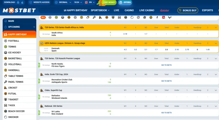Choose Beach Soccer in the left sidebar
219x120 pixels.
(17, 111)
